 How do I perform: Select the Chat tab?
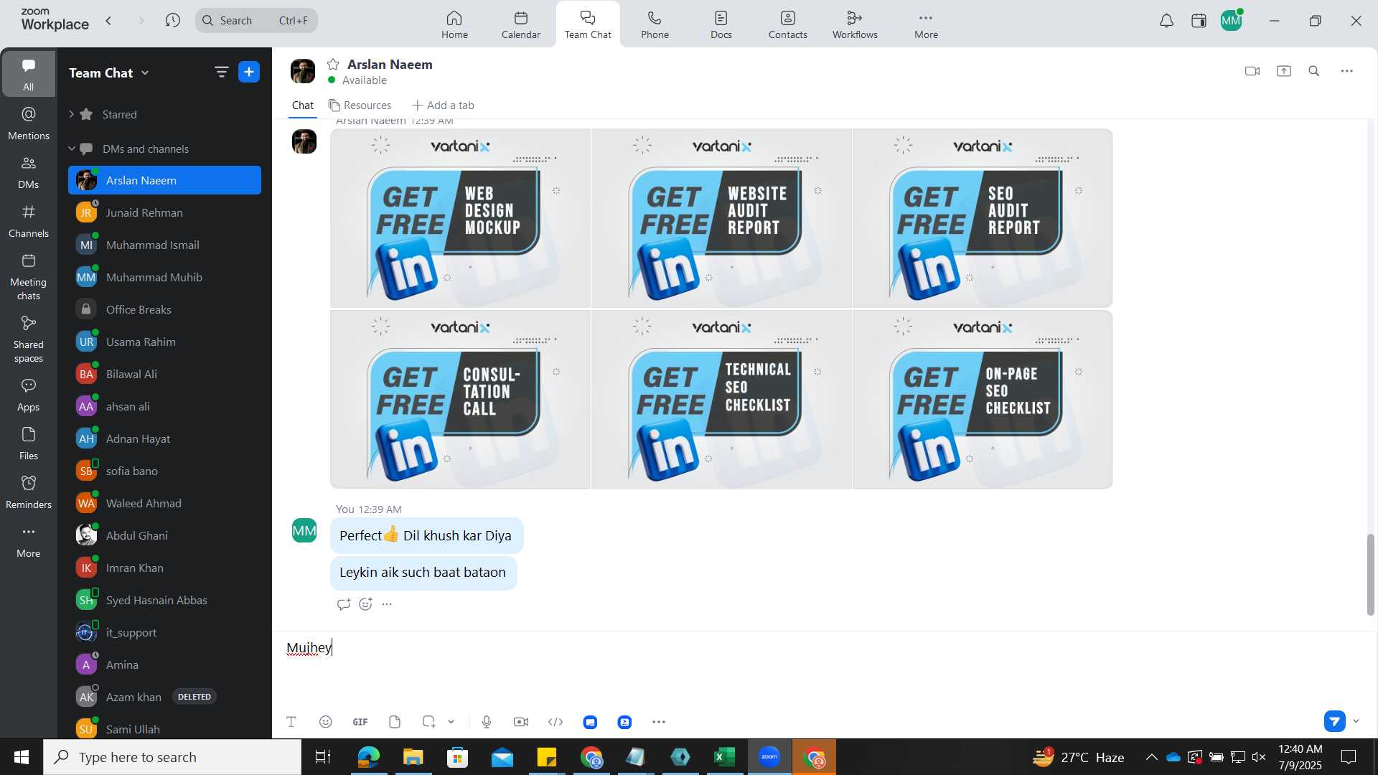point(303,105)
